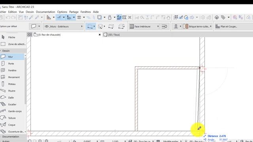Toggle the triangle ruler guide lines icon

click(x=49, y=17)
